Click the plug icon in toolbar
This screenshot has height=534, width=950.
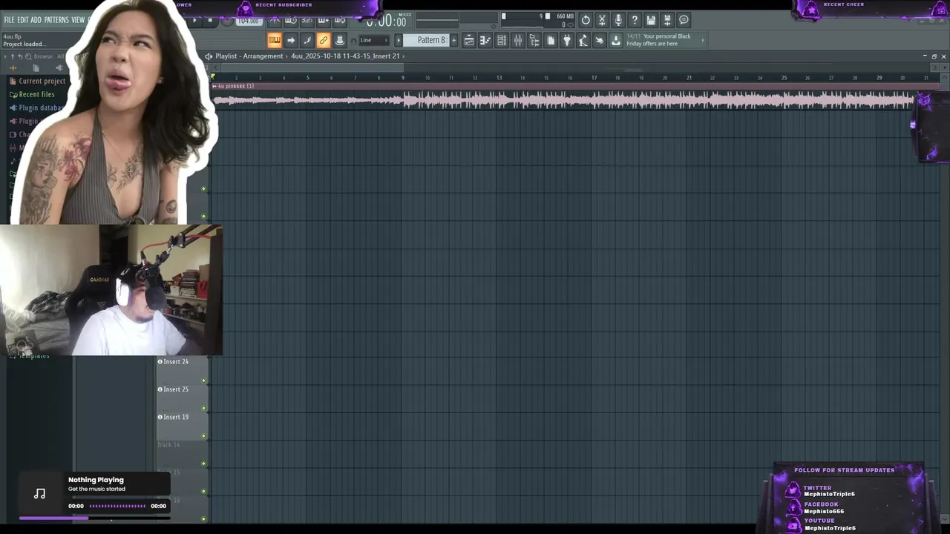click(x=567, y=40)
